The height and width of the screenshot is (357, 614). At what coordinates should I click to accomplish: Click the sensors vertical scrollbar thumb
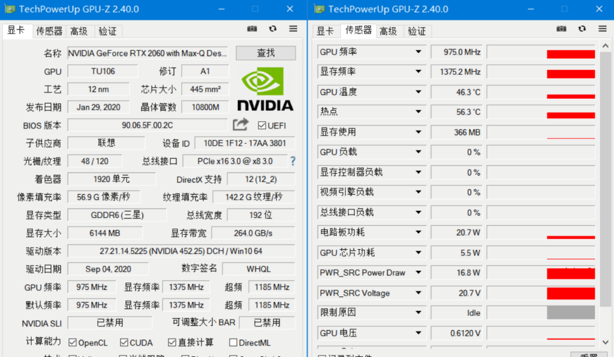(606, 179)
